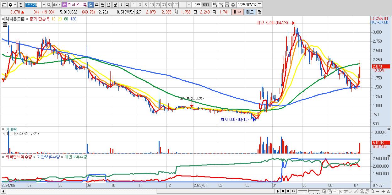392x195 pixels.
Task: Click the date field 2025/07/07
Action: 247,5
